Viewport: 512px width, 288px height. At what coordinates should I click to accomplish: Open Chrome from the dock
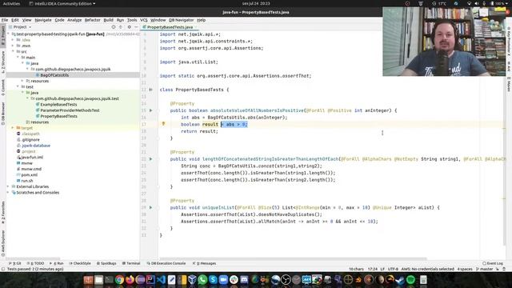[x=119, y=279]
